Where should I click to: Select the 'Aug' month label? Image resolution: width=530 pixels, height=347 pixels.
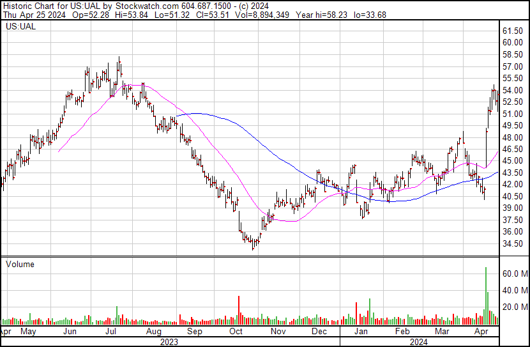tap(153, 332)
